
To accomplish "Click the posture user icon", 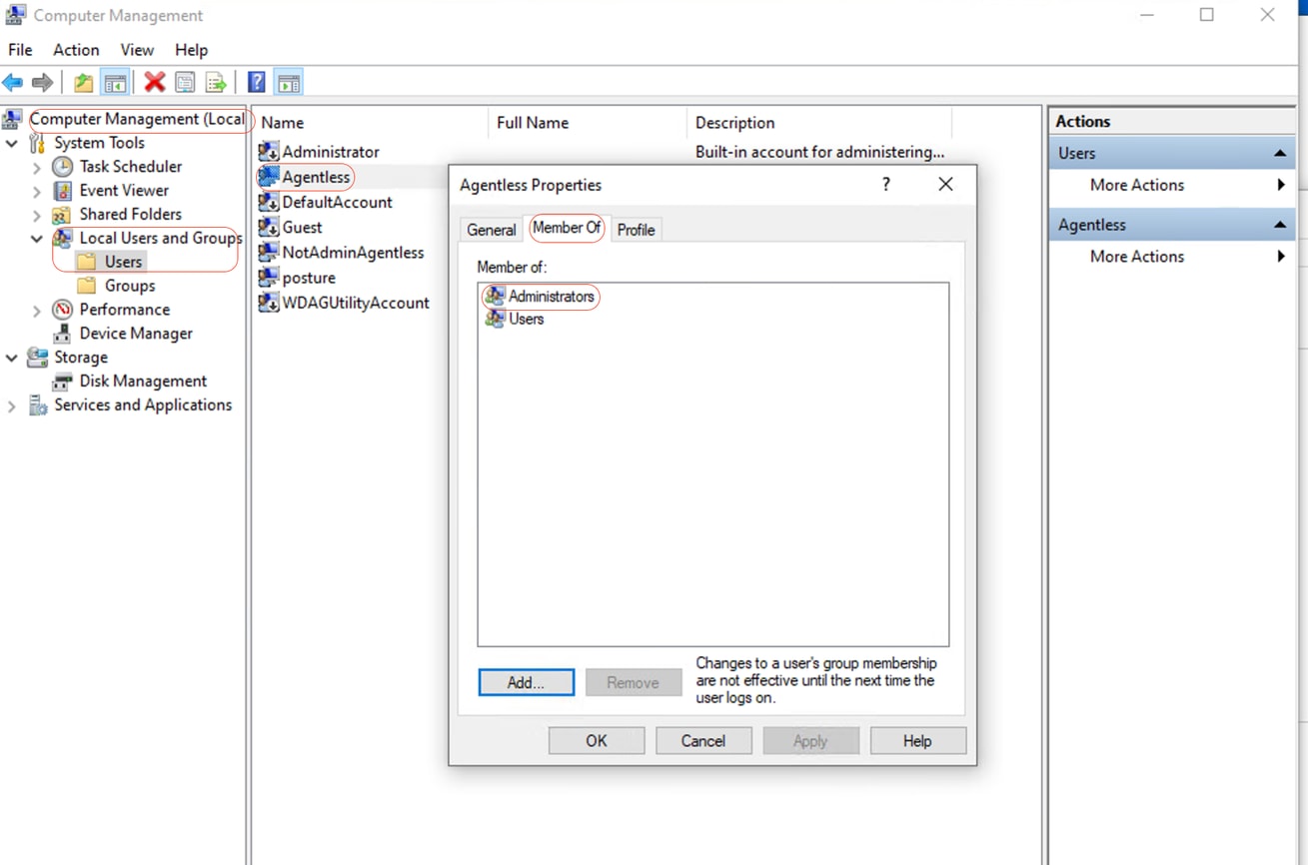I will click(x=269, y=278).
